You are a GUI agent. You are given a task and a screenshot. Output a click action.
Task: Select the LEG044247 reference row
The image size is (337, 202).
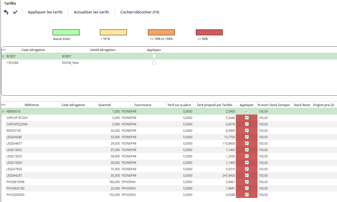(169, 175)
